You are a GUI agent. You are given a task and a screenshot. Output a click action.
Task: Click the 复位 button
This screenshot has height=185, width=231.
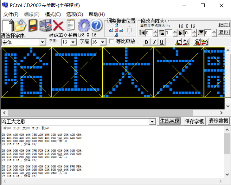tap(223, 32)
